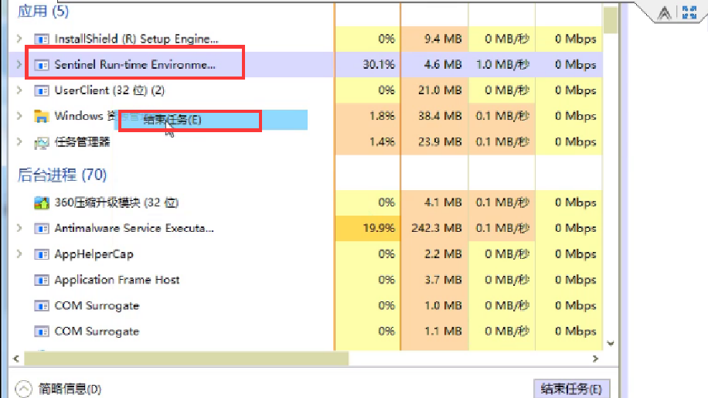Viewport: 708px width, 398px height.
Task: Click the Sentinel Run-time Environment icon
Action: coord(42,65)
